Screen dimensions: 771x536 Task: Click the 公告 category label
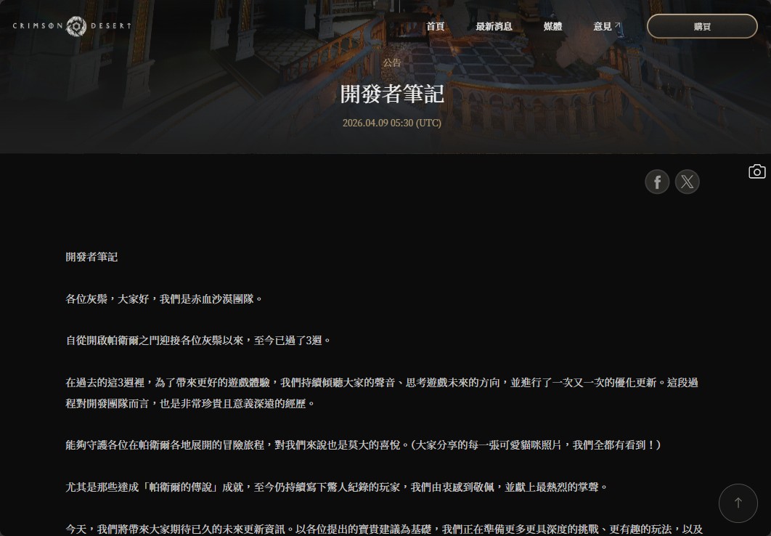click(392, 62)
